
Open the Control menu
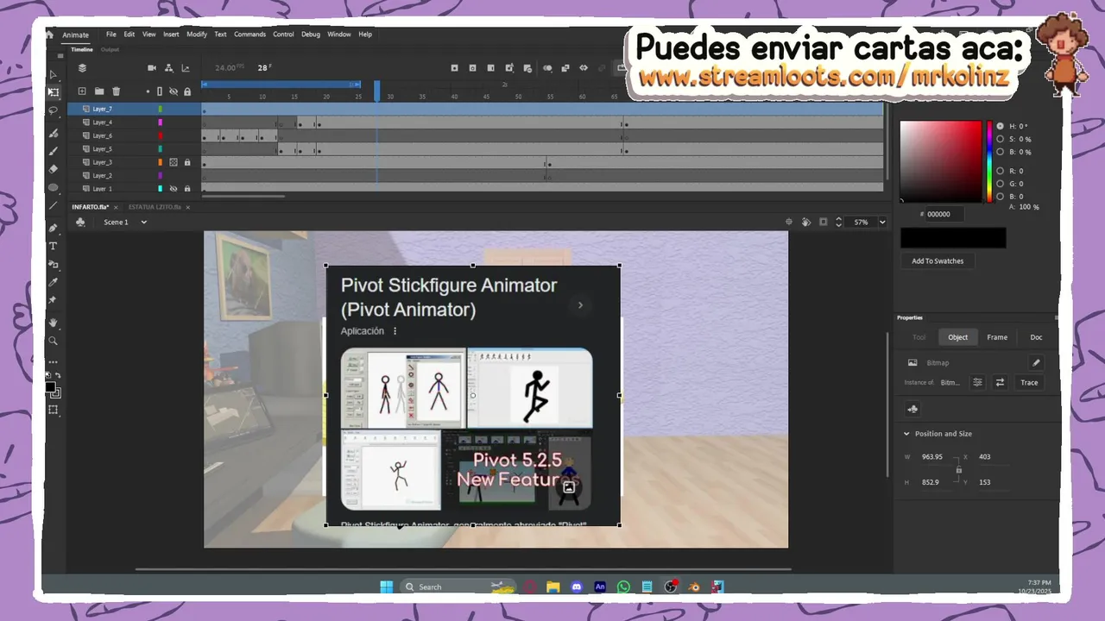283,34
